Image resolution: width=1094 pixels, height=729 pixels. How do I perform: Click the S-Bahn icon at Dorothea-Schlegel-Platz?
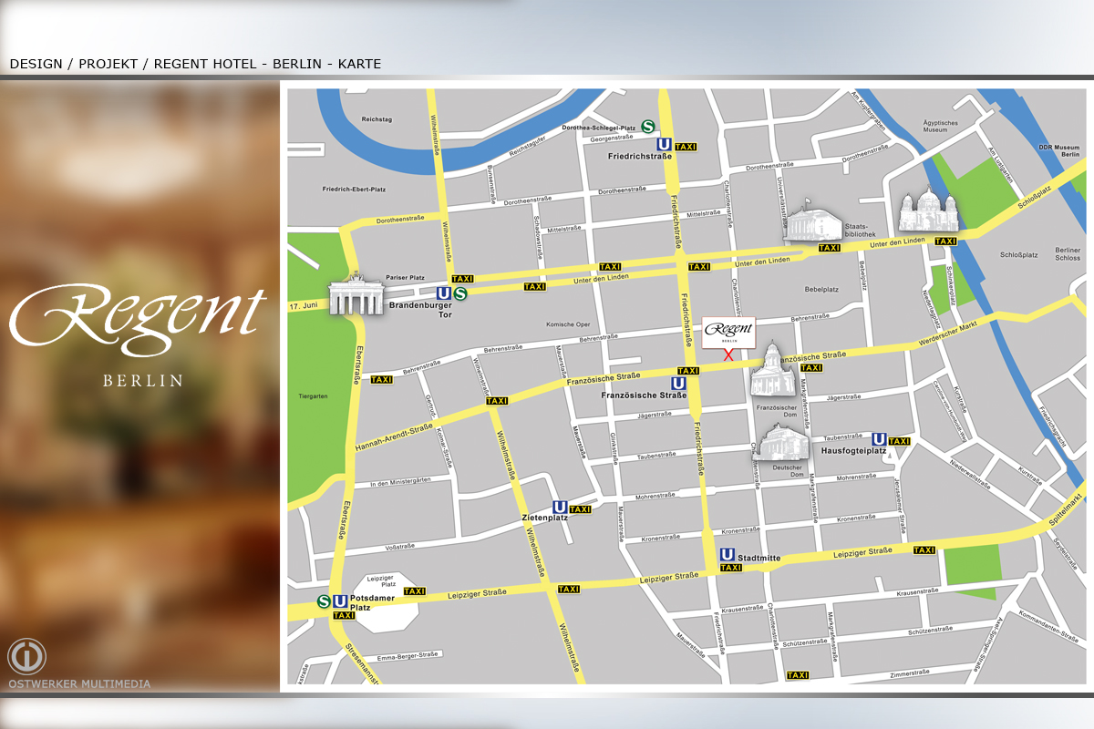click(648, 128)
